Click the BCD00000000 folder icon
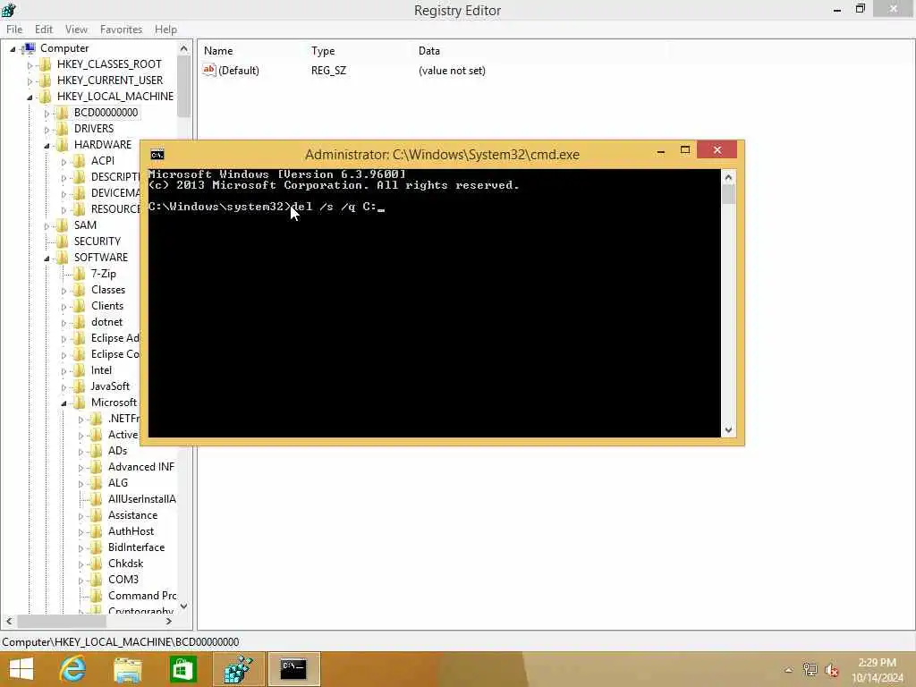This screenshot has width=916, height=687. click(62, 113)
